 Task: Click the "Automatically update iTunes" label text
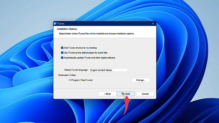click(x=89, y=58)
